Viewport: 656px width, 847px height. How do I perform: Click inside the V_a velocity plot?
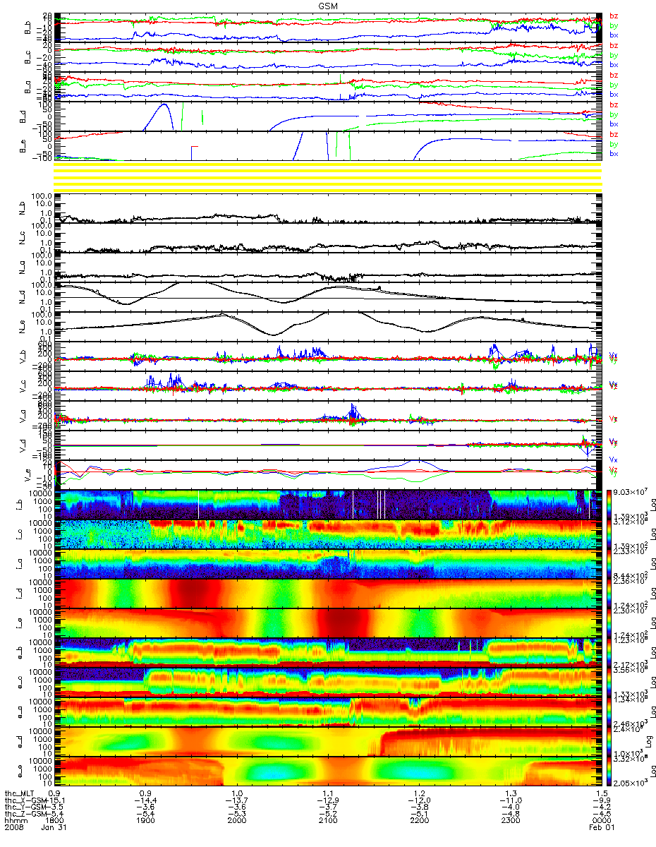coord(327,416)
